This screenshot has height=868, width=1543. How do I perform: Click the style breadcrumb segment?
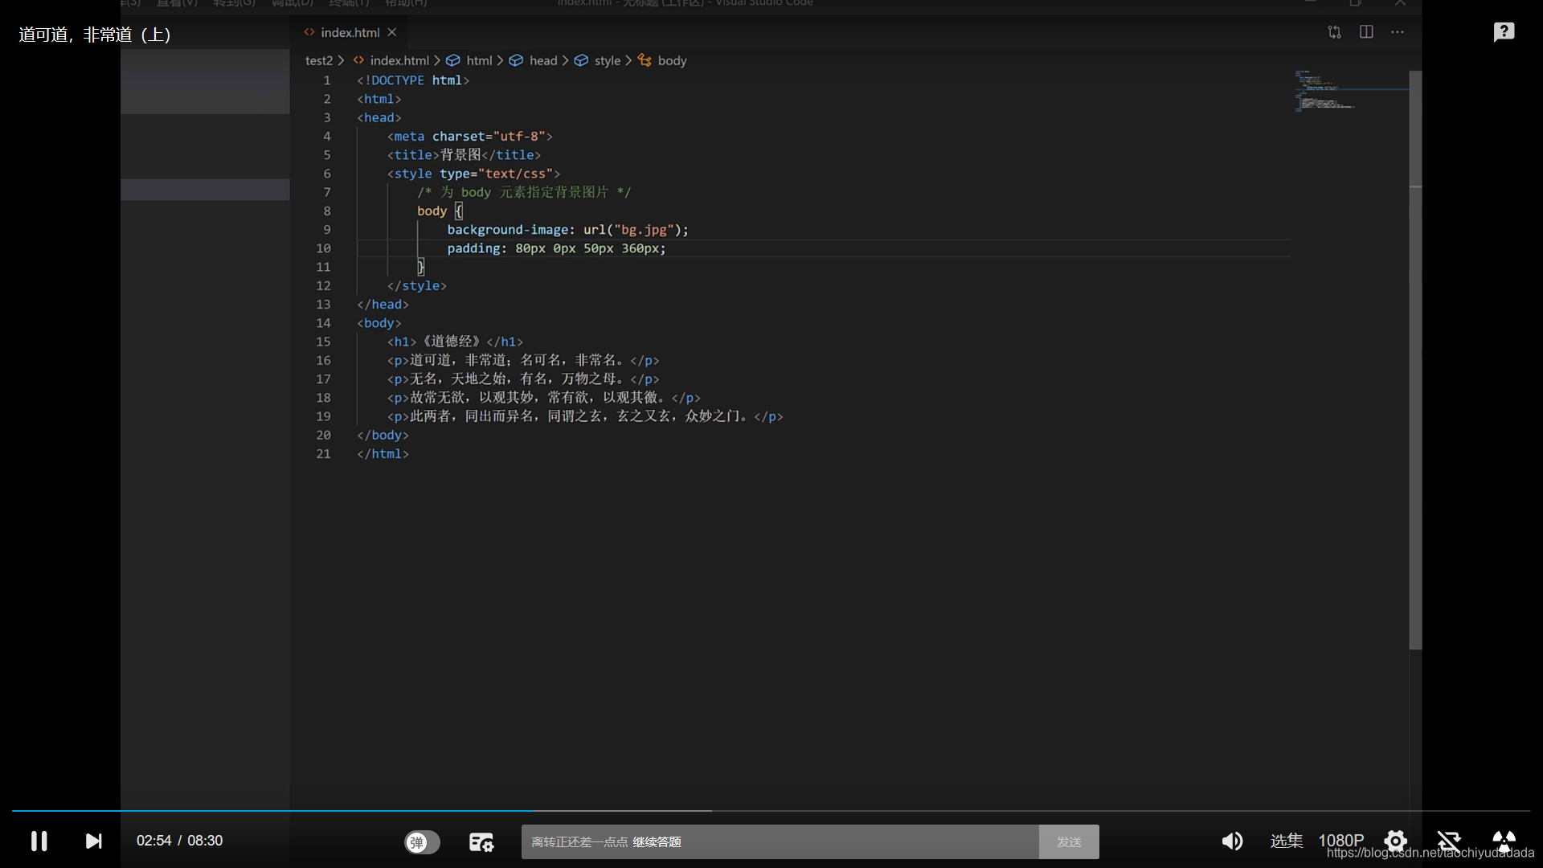coord(607,60)
